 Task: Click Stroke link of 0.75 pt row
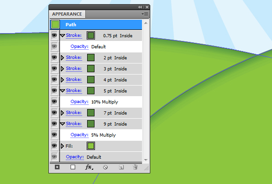pyautogui.click(x=74, y=35)
